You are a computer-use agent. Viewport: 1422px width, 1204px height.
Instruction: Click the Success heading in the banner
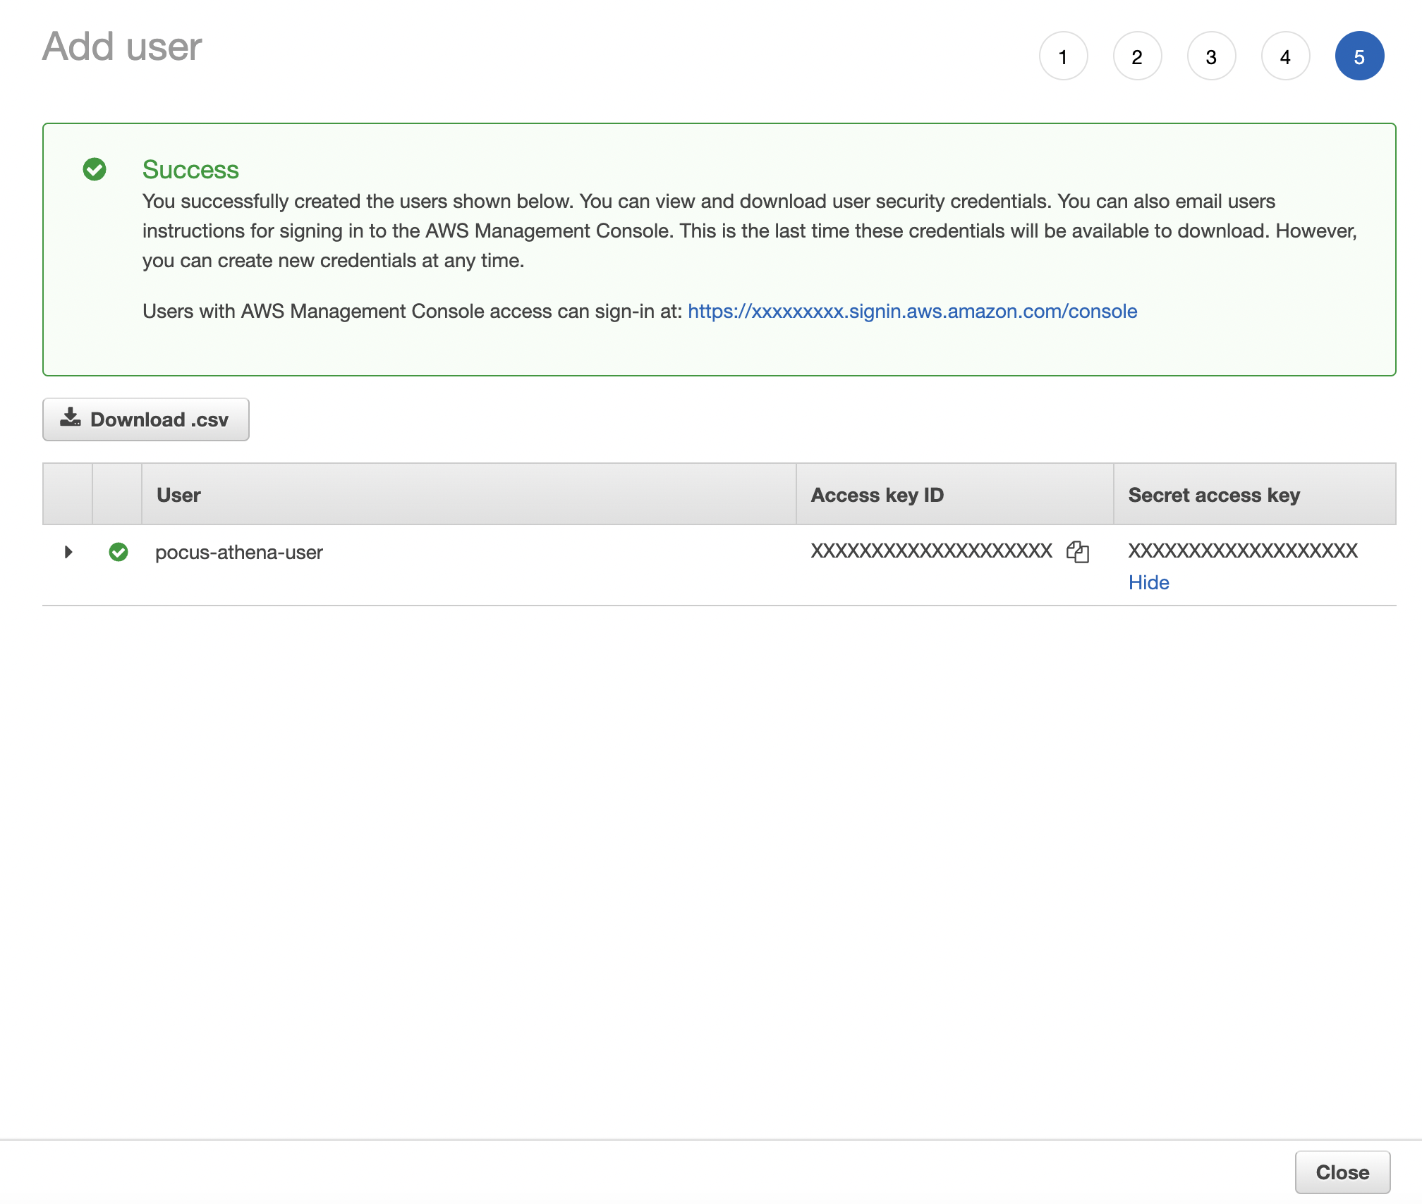tap(190, 169)
